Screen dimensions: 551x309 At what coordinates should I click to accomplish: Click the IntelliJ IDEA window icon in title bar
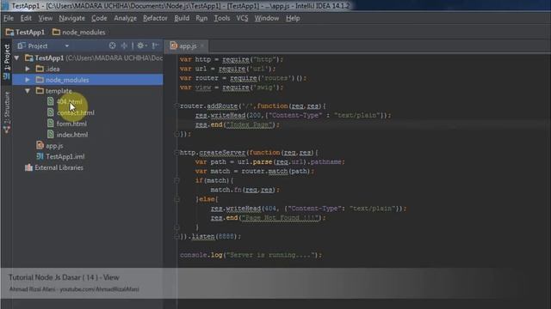tap(5, 6)
